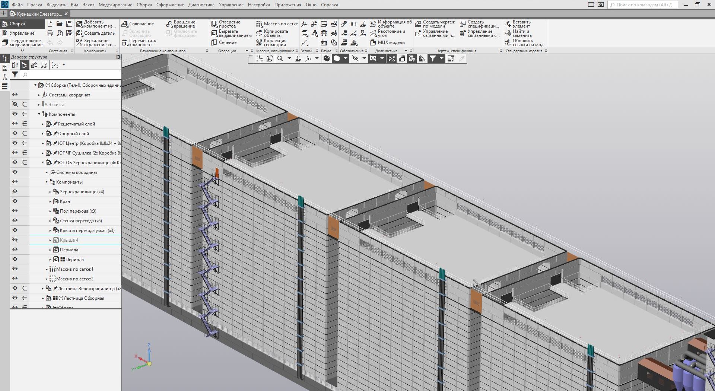Click Массив по сетке button
This screenshot has height=391, width=715.
click(277, 24)
